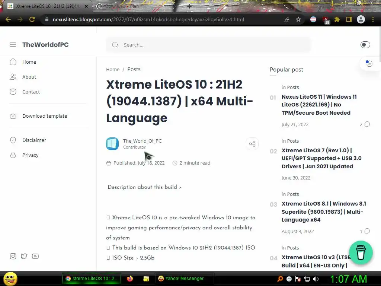This screenshot has width=381, height=286.
Task: Switch to the Download Filen browser tab
Action: (x=122, y=6)
